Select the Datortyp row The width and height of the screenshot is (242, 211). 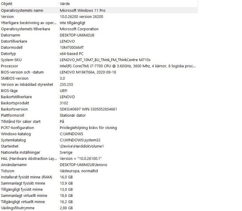pyautogui.click(x=99, y=54)
